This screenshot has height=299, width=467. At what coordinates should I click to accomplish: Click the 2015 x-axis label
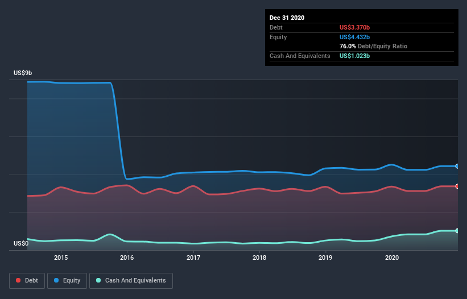[x=61, y=258]
